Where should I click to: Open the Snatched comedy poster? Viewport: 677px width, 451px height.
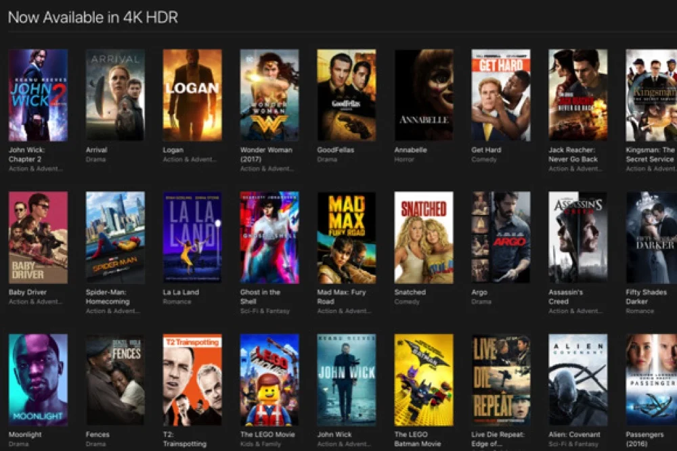424,237
